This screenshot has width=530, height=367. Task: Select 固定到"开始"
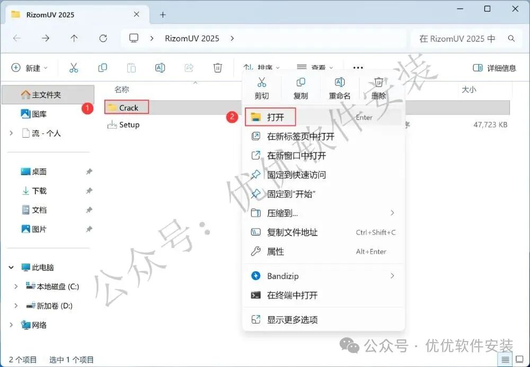pyautogui.click(x=323, y=194)
